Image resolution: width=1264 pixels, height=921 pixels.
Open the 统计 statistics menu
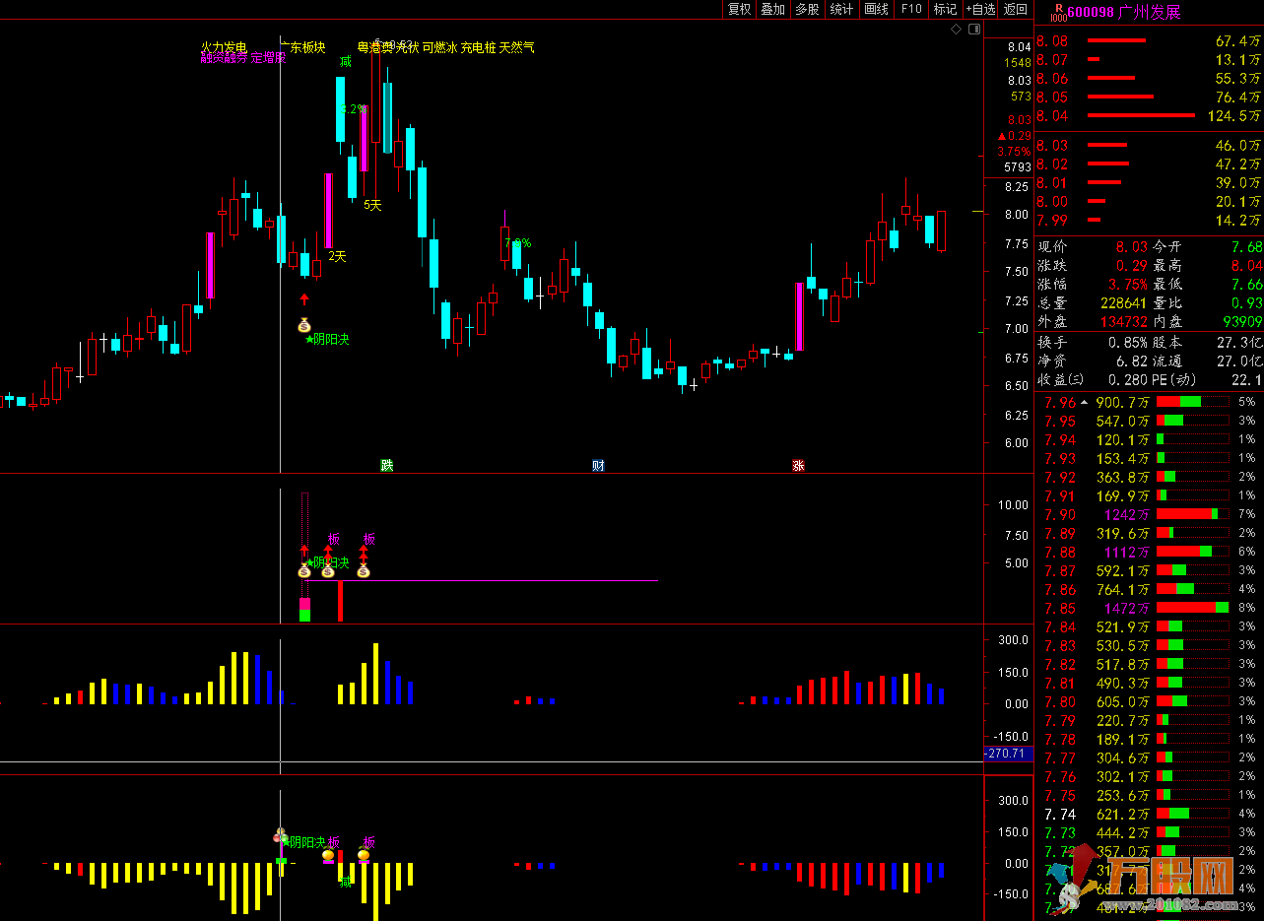click(x=841, y=9)
